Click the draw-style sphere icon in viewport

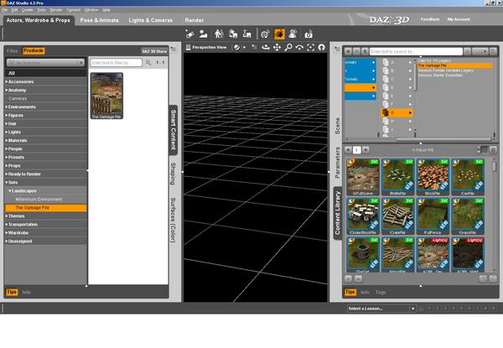click(236, 47)
